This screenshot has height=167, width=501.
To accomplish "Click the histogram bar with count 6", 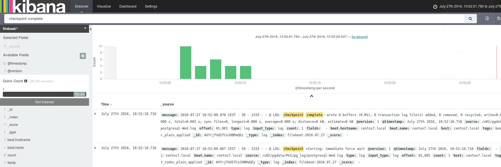I will tap(216, 69).
